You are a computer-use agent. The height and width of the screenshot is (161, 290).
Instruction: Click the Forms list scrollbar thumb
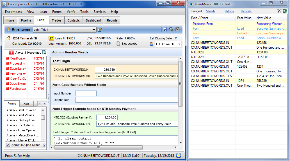click(x=43, y=117)
